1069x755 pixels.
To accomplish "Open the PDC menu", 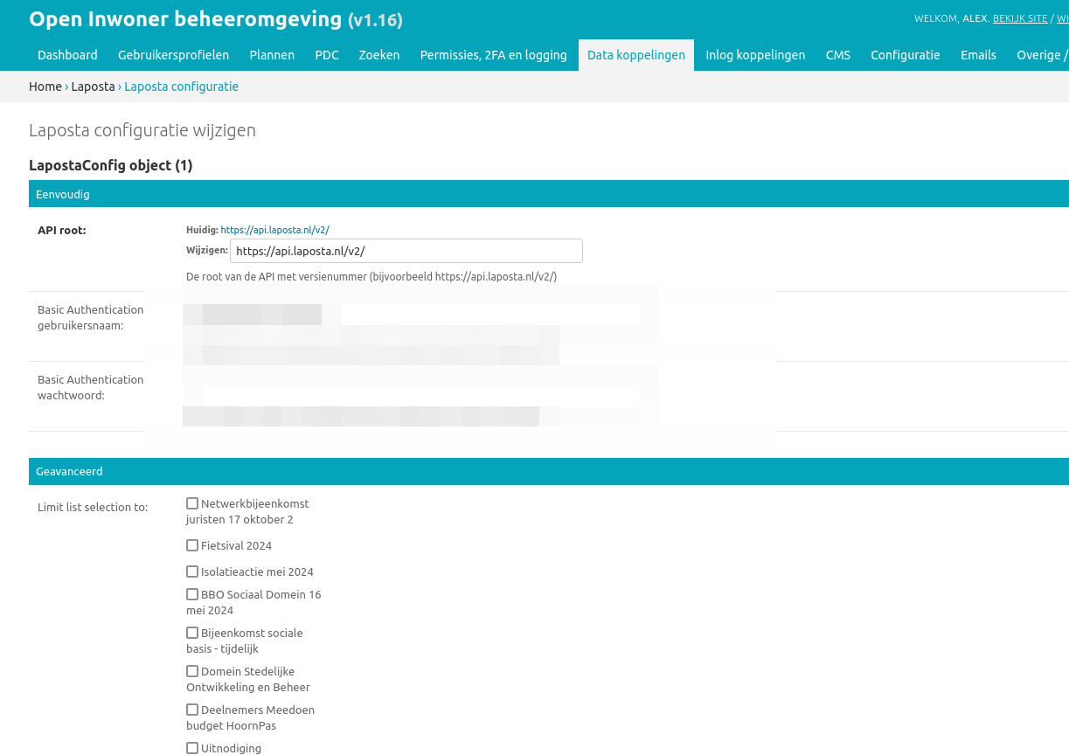I will click(327, 55).
